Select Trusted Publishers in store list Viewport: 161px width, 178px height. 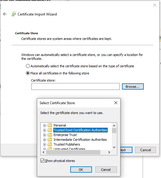coord(67,144)
